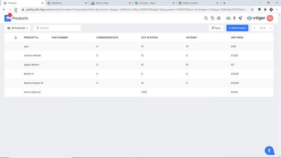Screen dimensions: 281x158
Task: Sort by Commission Rate column header
Action: point(107,38)
